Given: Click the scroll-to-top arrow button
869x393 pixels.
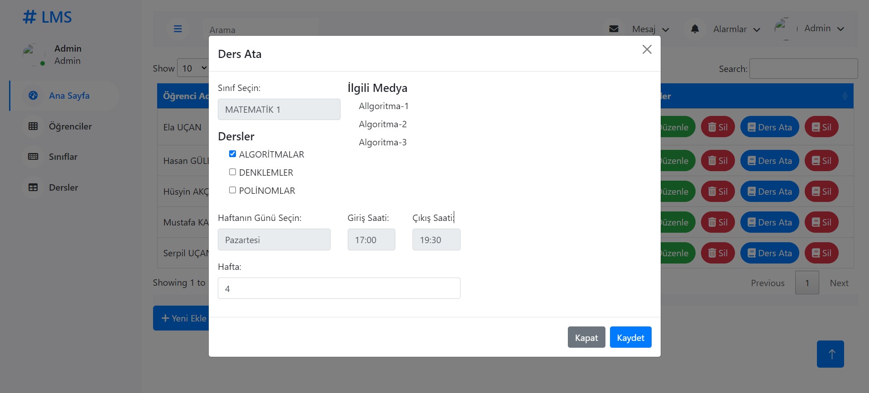Looking at the screenshot, I should point(830,354).
